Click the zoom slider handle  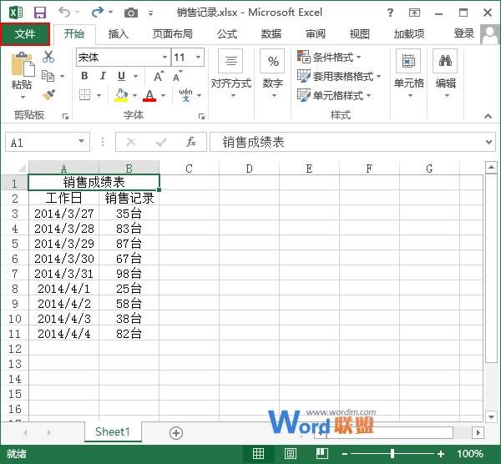[392, 454]
